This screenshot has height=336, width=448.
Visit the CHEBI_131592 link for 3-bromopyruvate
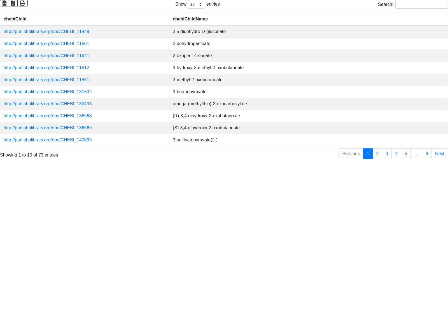tap(48, 92)
